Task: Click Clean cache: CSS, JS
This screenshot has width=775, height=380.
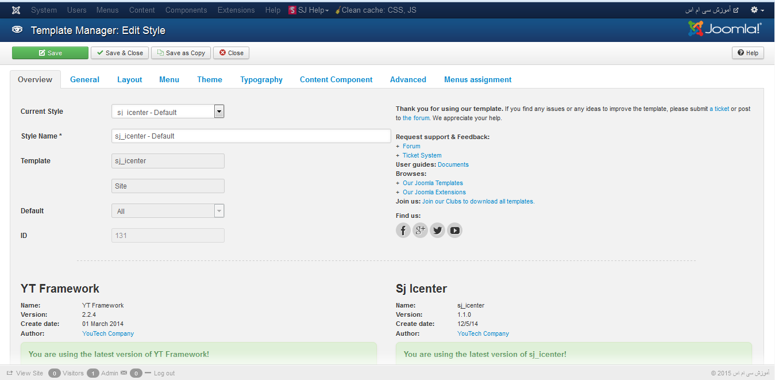Action: coord(376,10)
